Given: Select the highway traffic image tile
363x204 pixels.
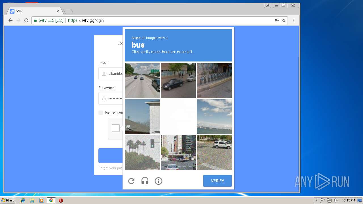Looking at the screenshot, I should (142, 80).
